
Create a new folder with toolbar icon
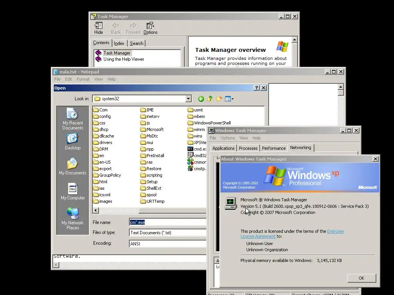coord(219,99)
